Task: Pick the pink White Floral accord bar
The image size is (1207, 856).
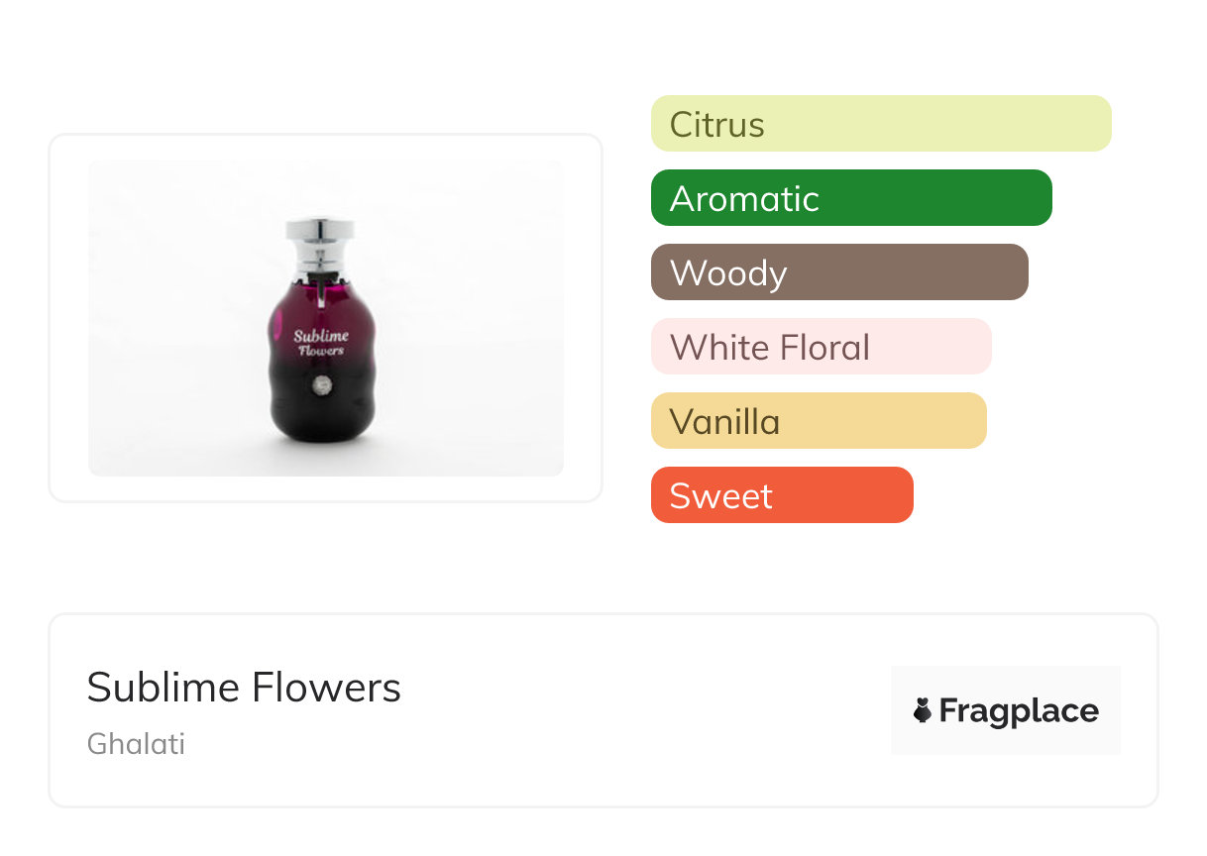Action: click(821, 347)
